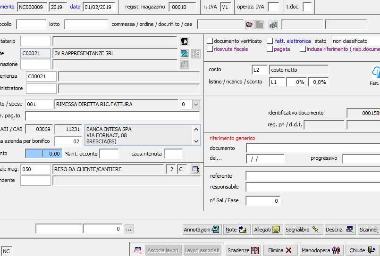
Task: Open Annotazioni
Action: [202, 230]
